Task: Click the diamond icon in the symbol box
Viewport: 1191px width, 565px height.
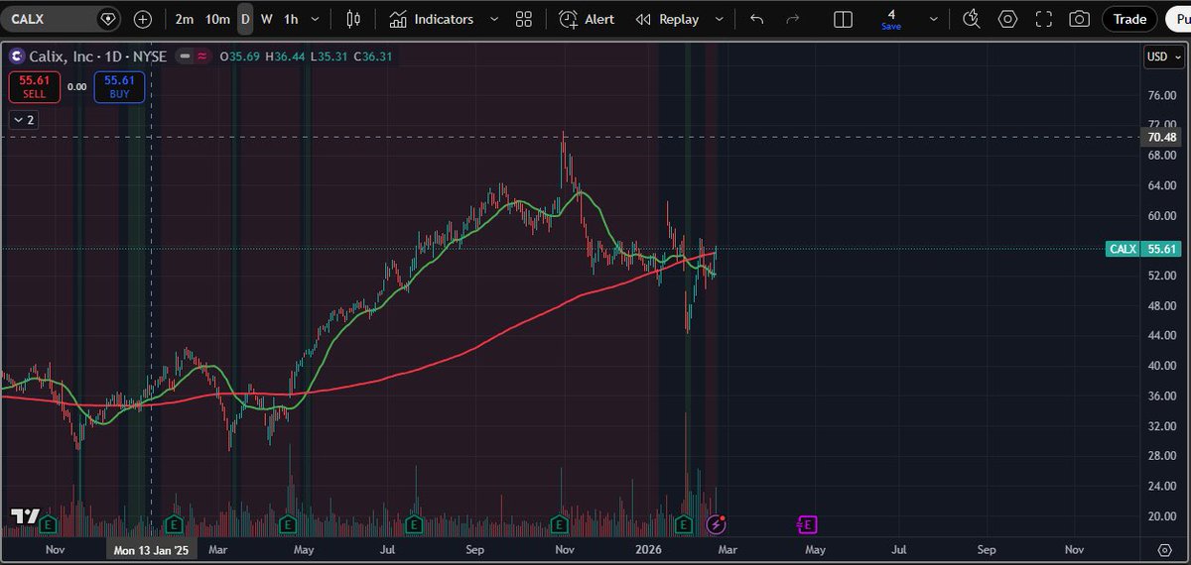Action: click(109, 19)
